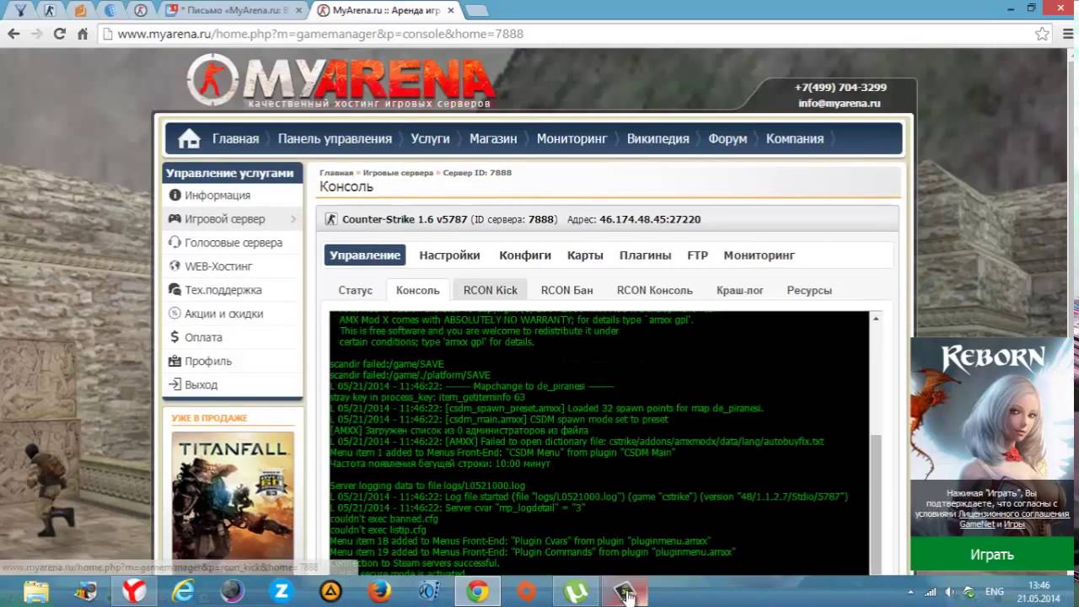Open the Плагины section

click(645, 255)
